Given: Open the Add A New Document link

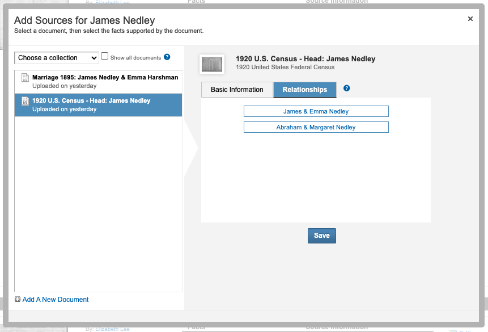Looking at the screenshot, I should [56, 300].
